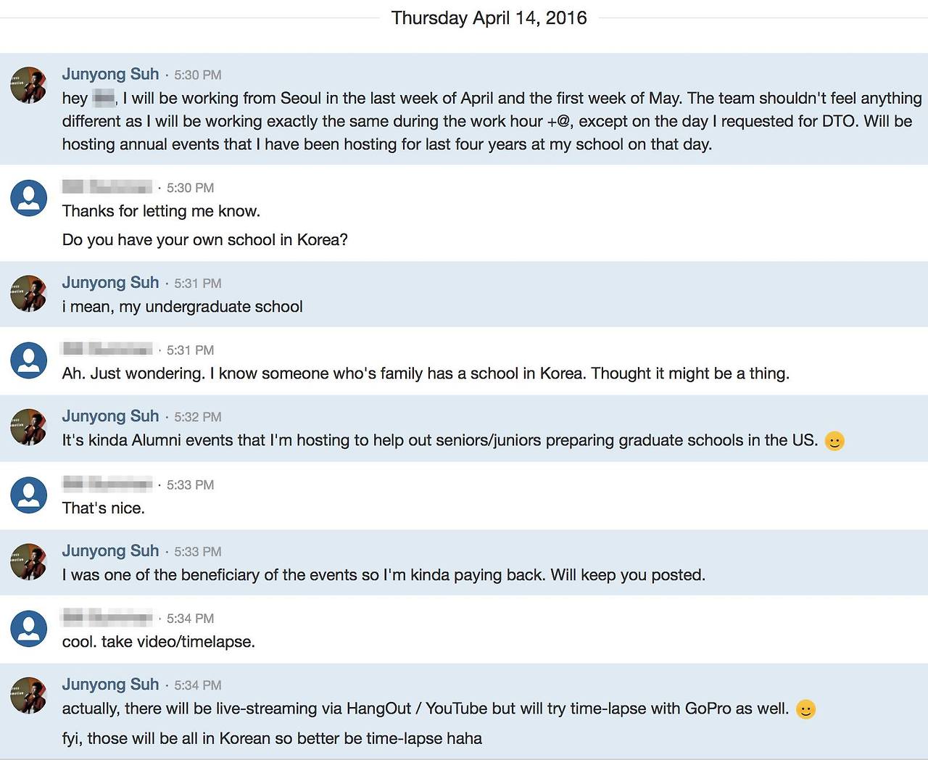Click Junyong Suh's avatar on 5:33 PM message

[29, 562]
